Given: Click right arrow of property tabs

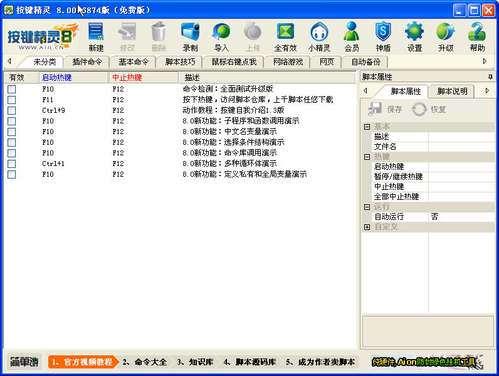Looking at the screenshot, I should [x=487, y=91].
